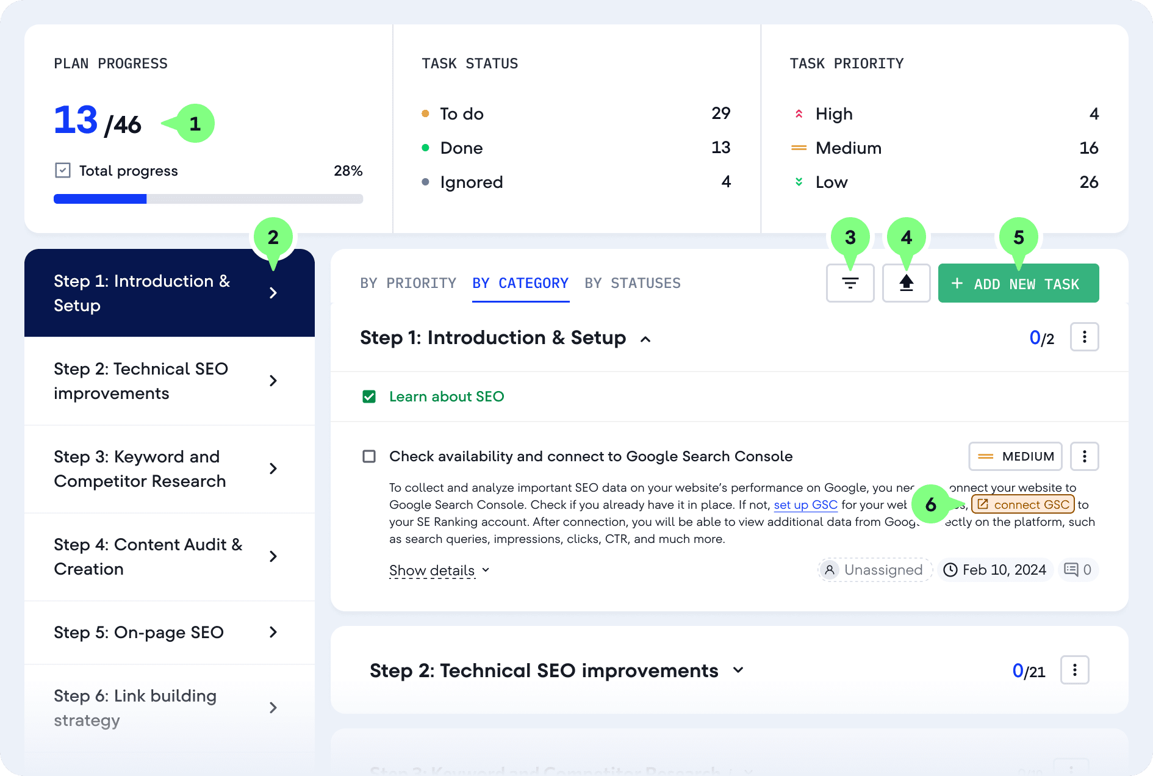Select Step 5: On-page SEO in sidebar
Image resolution: width=1153 pixels, height=776 pixels.
click(x=170, y=632)
